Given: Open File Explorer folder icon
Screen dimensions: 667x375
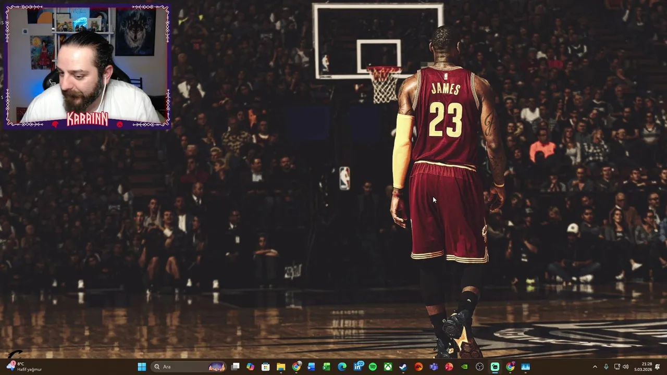Looking at the screenshot, I should pyautogui.click(x=281, y=367).
